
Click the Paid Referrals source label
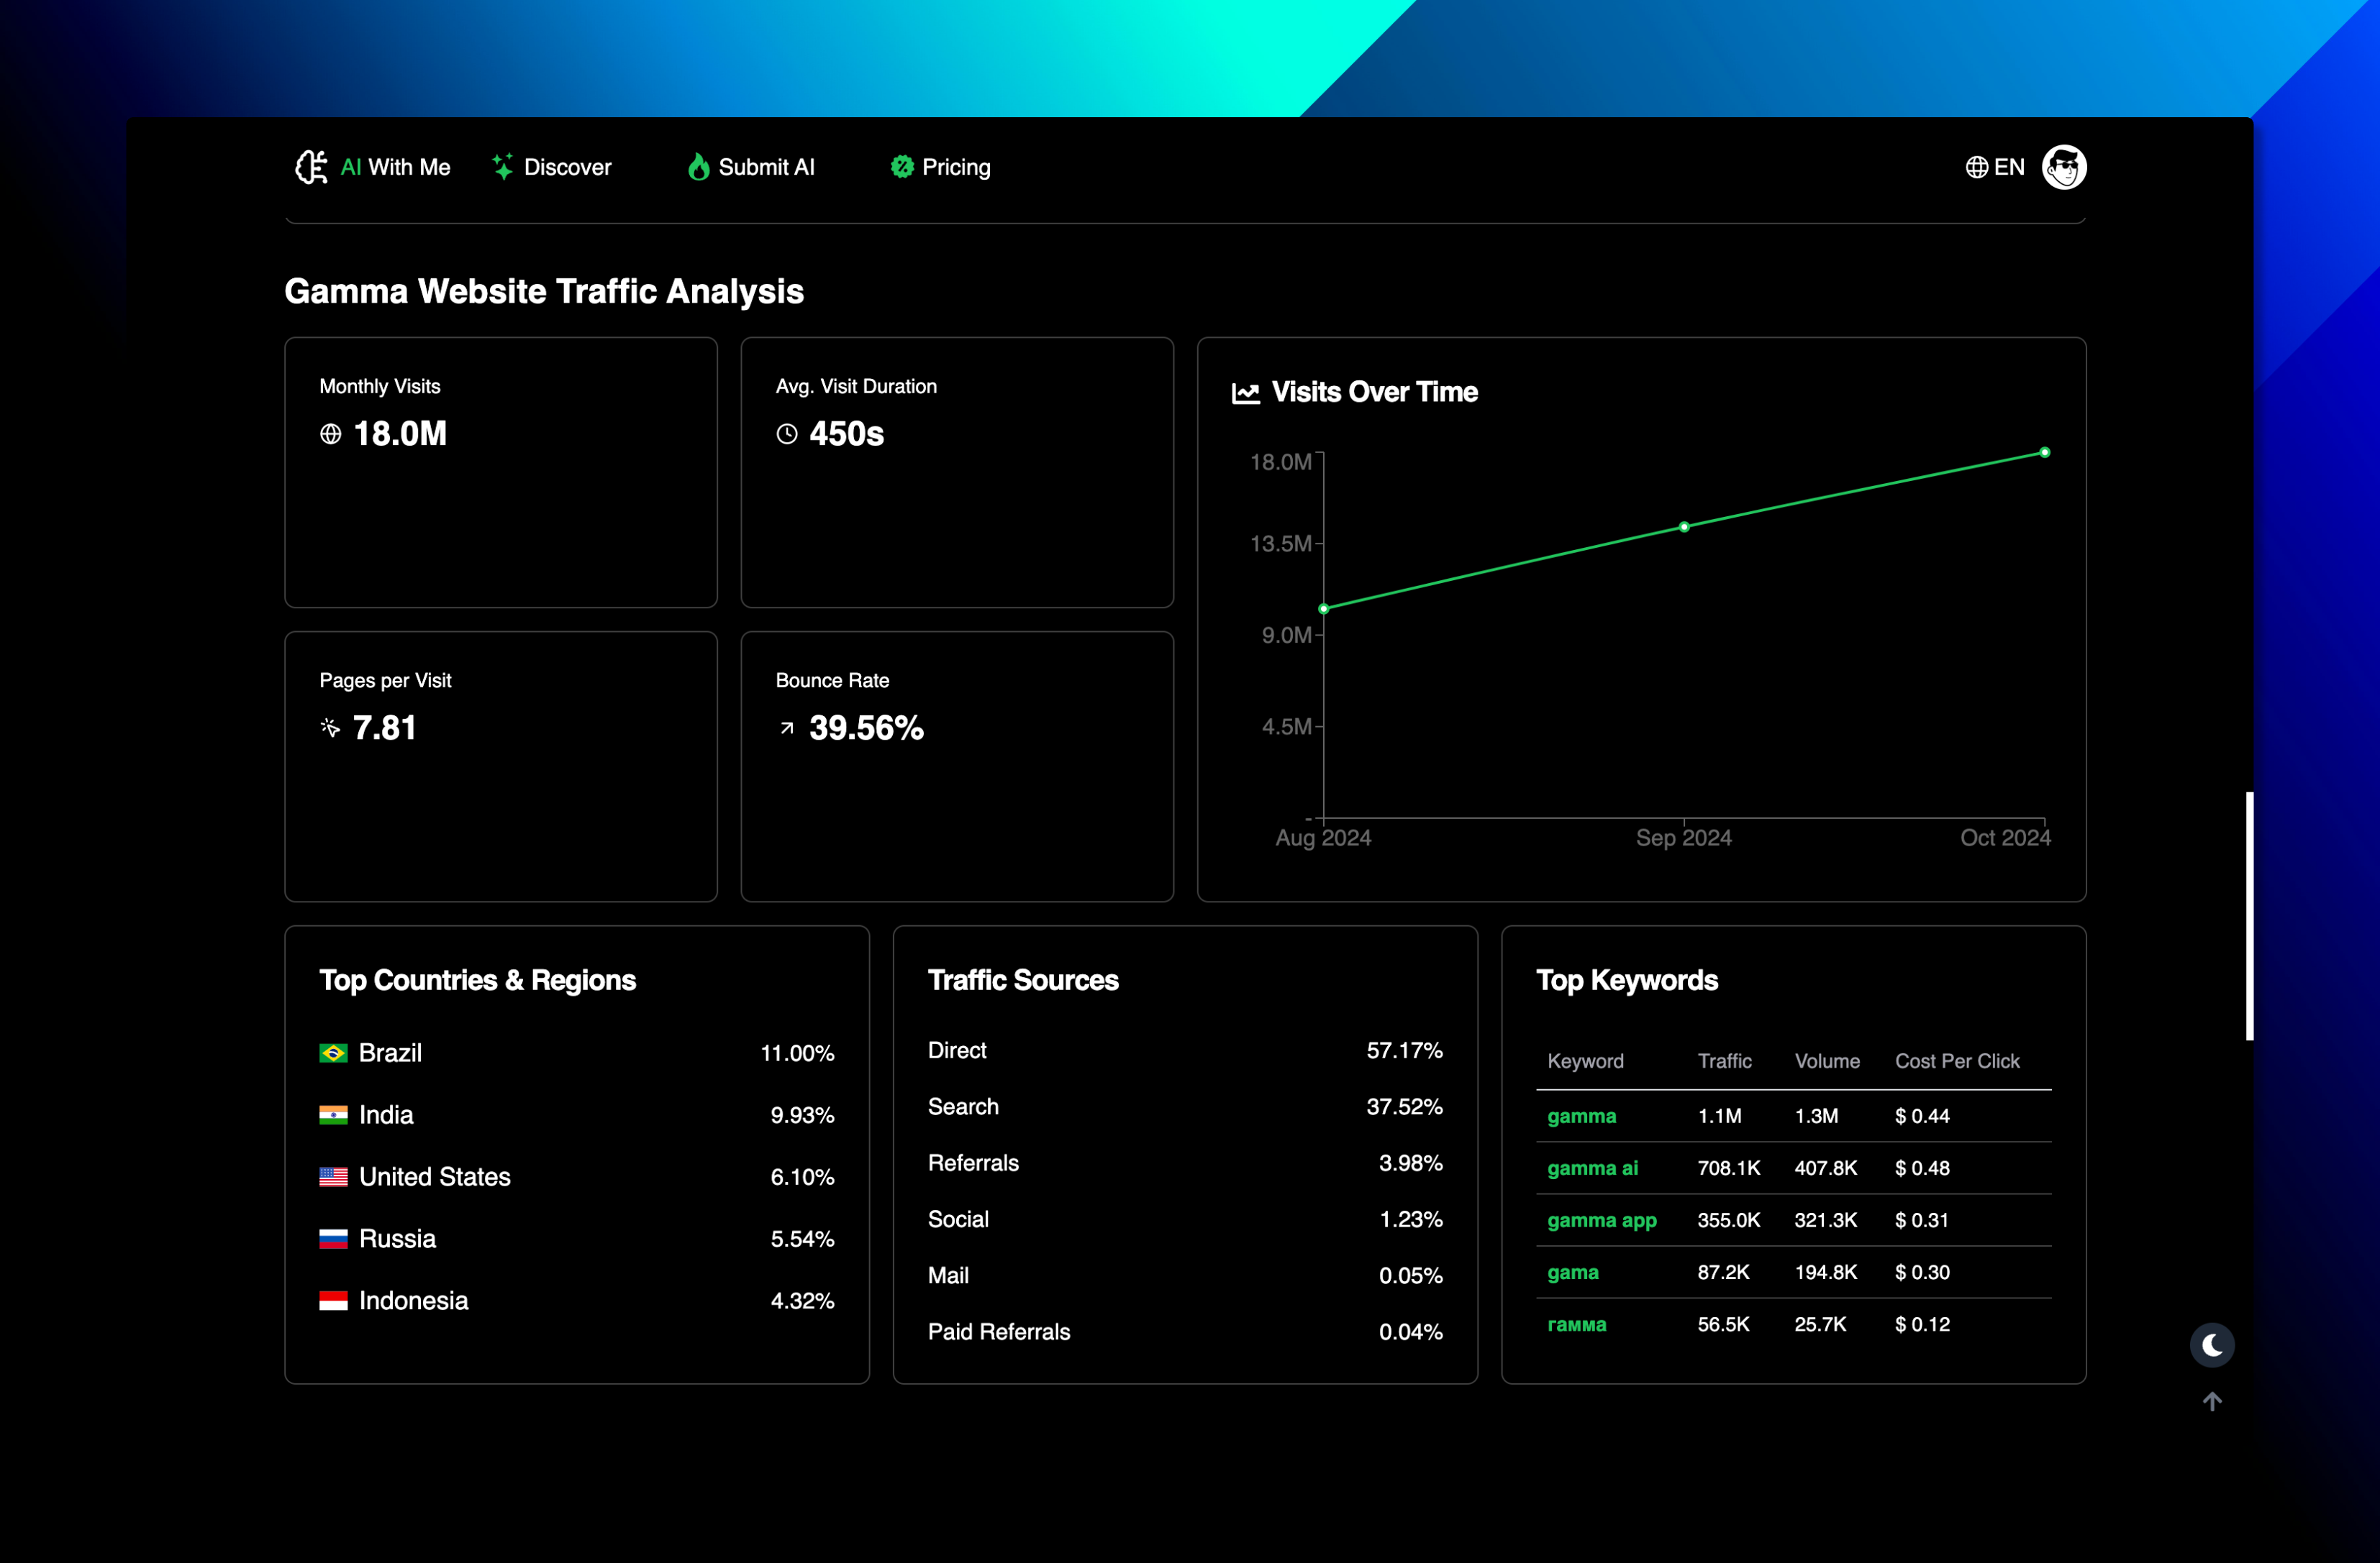pyautogui.click(x=999, y=1331)
